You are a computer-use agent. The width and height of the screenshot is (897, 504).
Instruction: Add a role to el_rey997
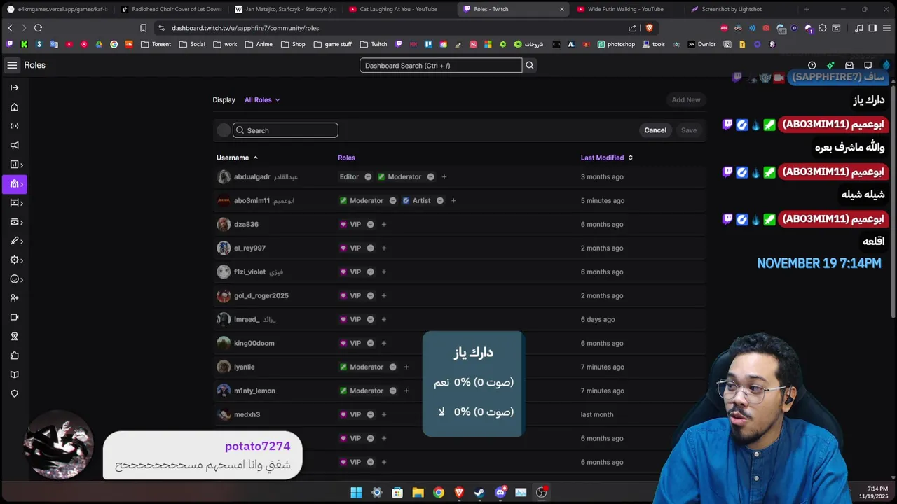383,248
